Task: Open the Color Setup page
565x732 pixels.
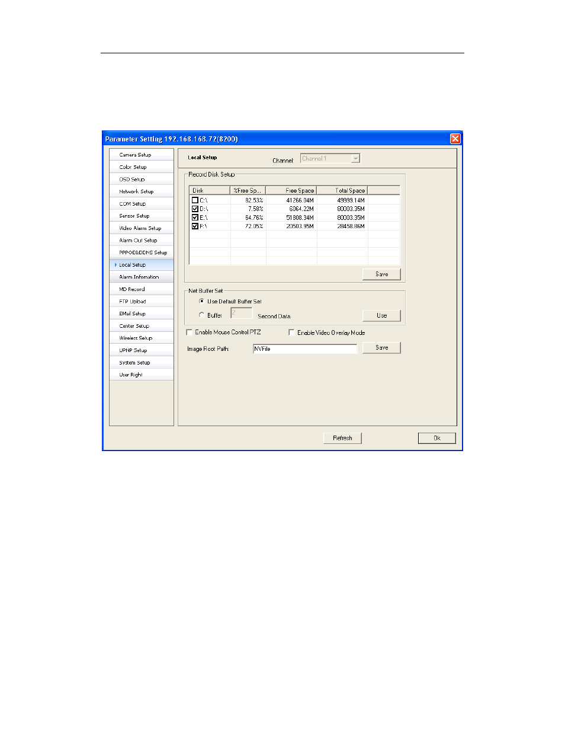Action: pyautogui.click(x=142, y=167)
